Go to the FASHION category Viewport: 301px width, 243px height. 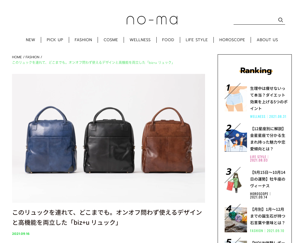[x=83, y=40]
